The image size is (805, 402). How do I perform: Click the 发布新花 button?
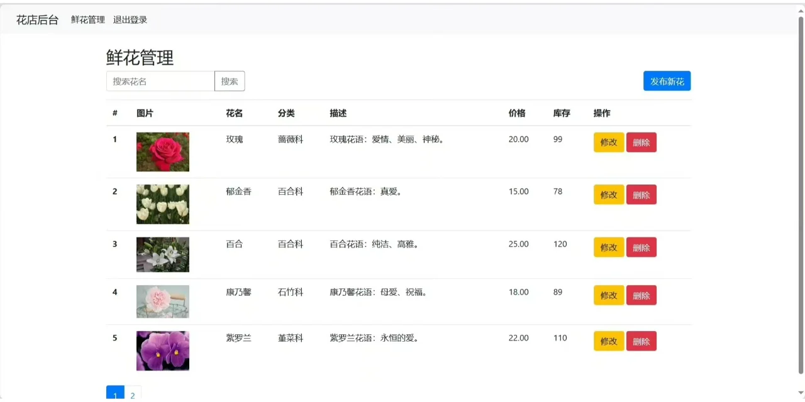667,80
